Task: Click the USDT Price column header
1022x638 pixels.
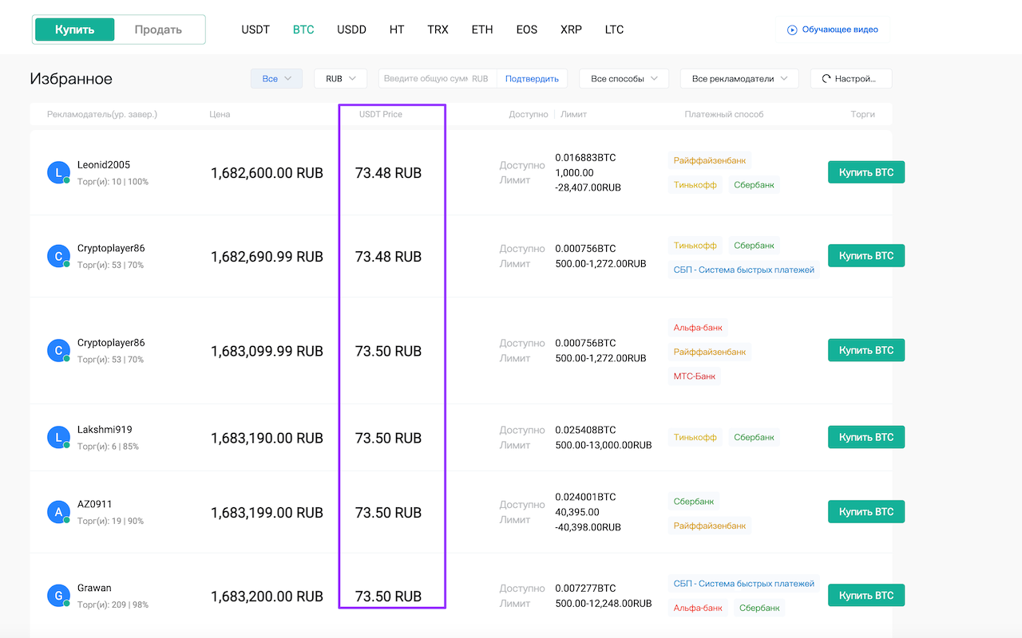Action: click(381, 114)
